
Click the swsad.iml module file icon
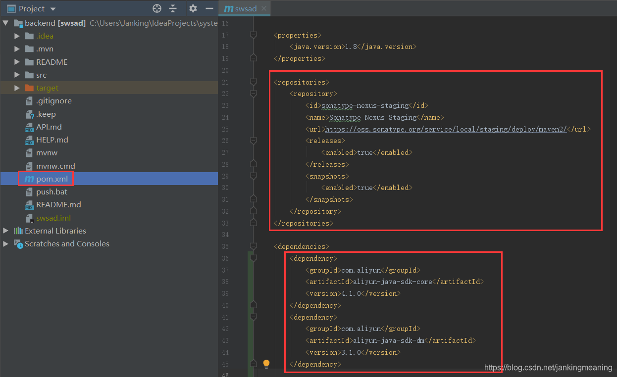pos(29,218)
